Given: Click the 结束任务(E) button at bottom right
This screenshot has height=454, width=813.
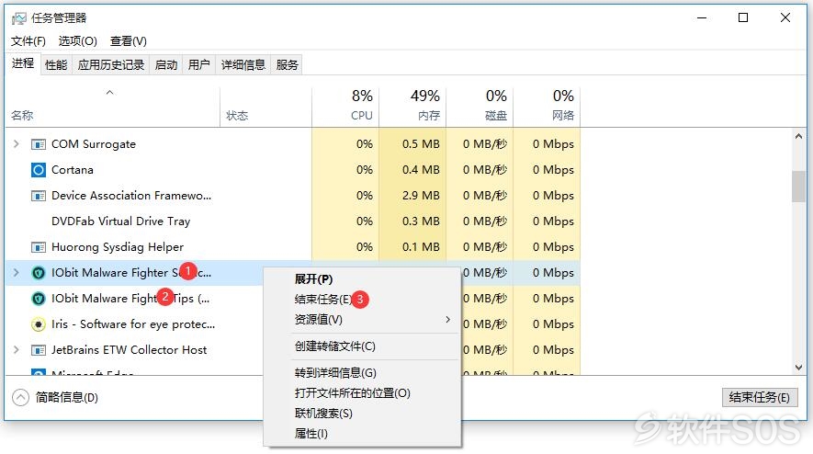Looking at the screenshot, I should coord(760,397).
